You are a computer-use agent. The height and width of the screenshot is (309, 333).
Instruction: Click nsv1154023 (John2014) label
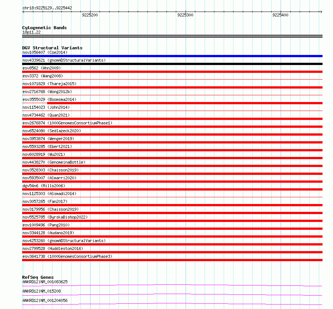click(x=46, y=107)
